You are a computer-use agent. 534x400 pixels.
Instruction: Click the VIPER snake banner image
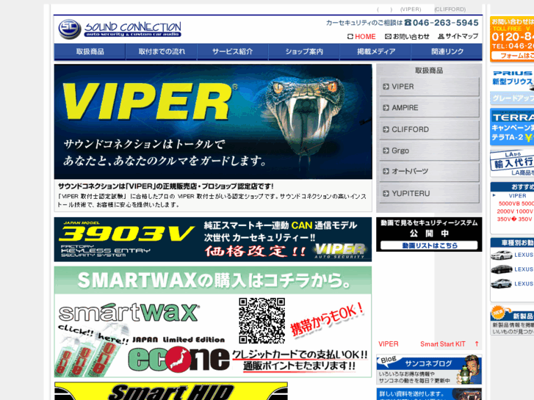coord(213,122)
